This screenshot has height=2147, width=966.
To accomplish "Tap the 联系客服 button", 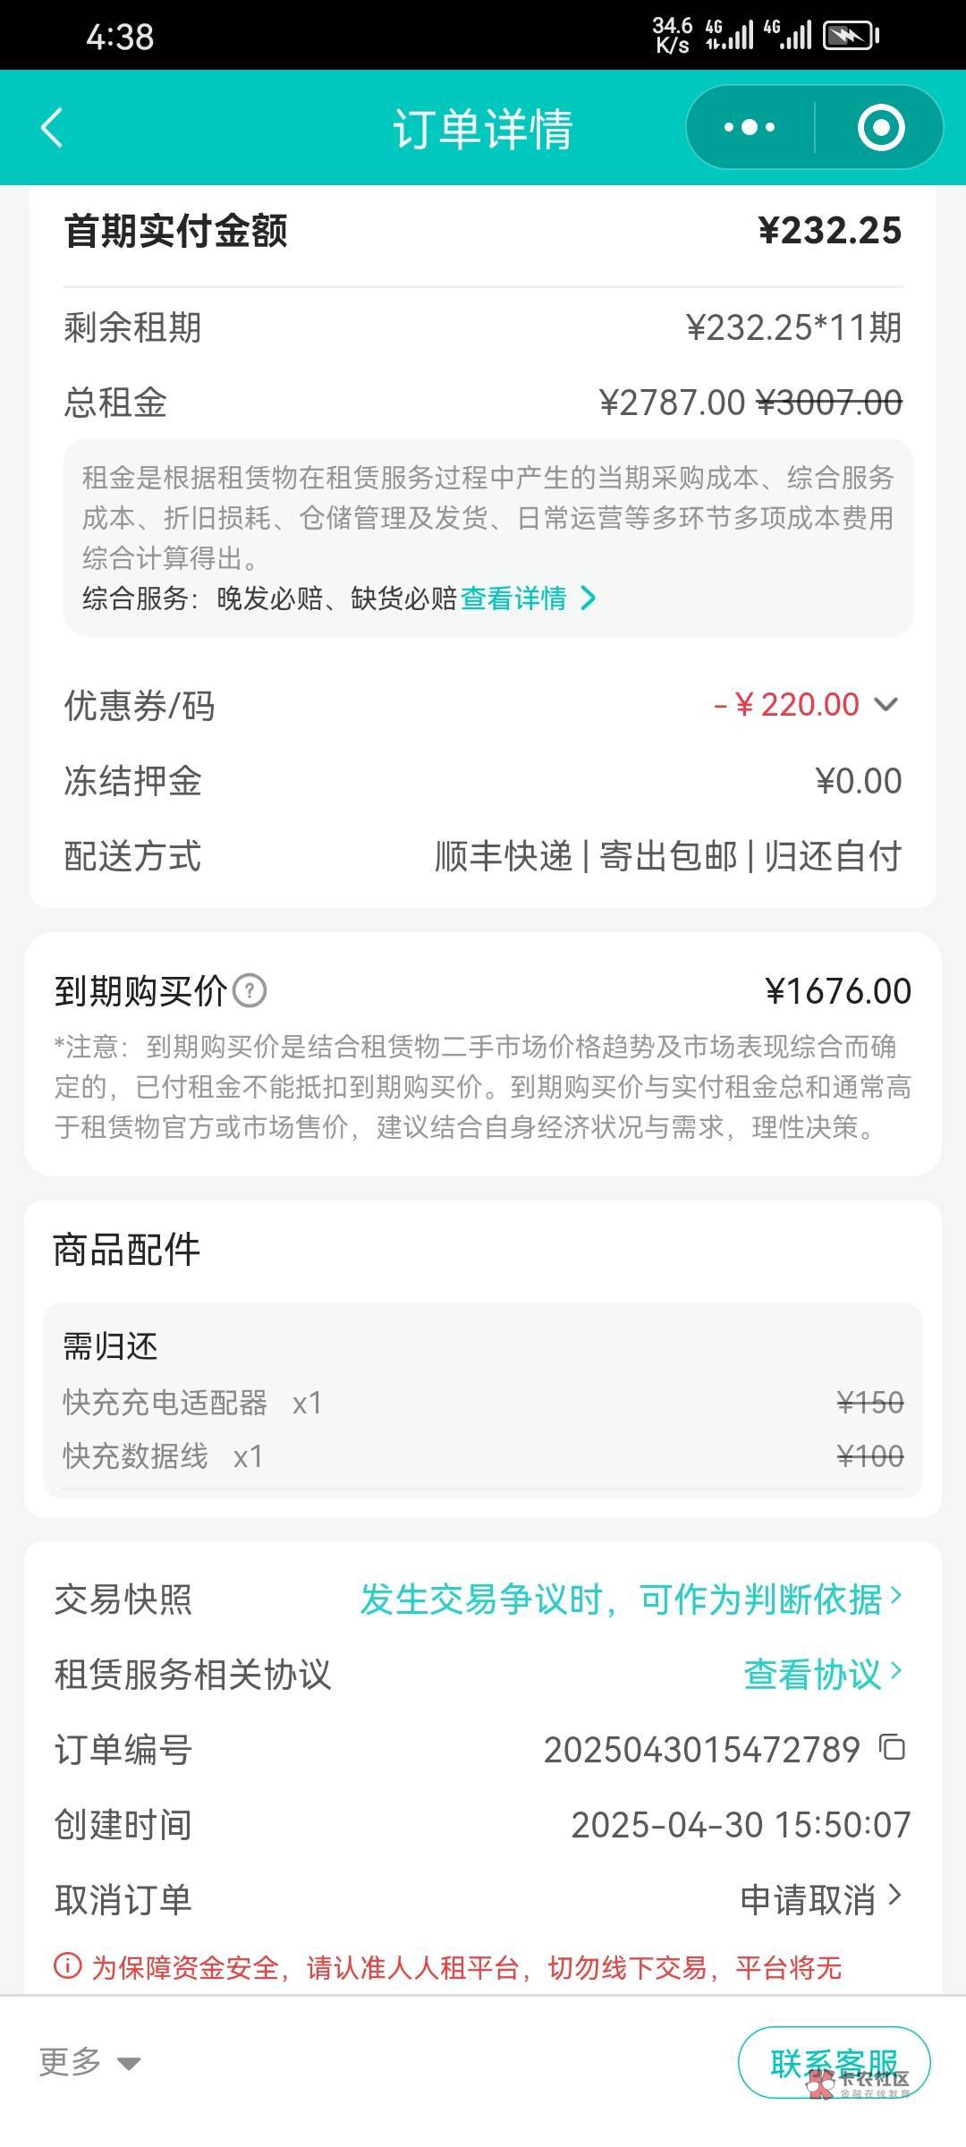I will [834, 2062].
